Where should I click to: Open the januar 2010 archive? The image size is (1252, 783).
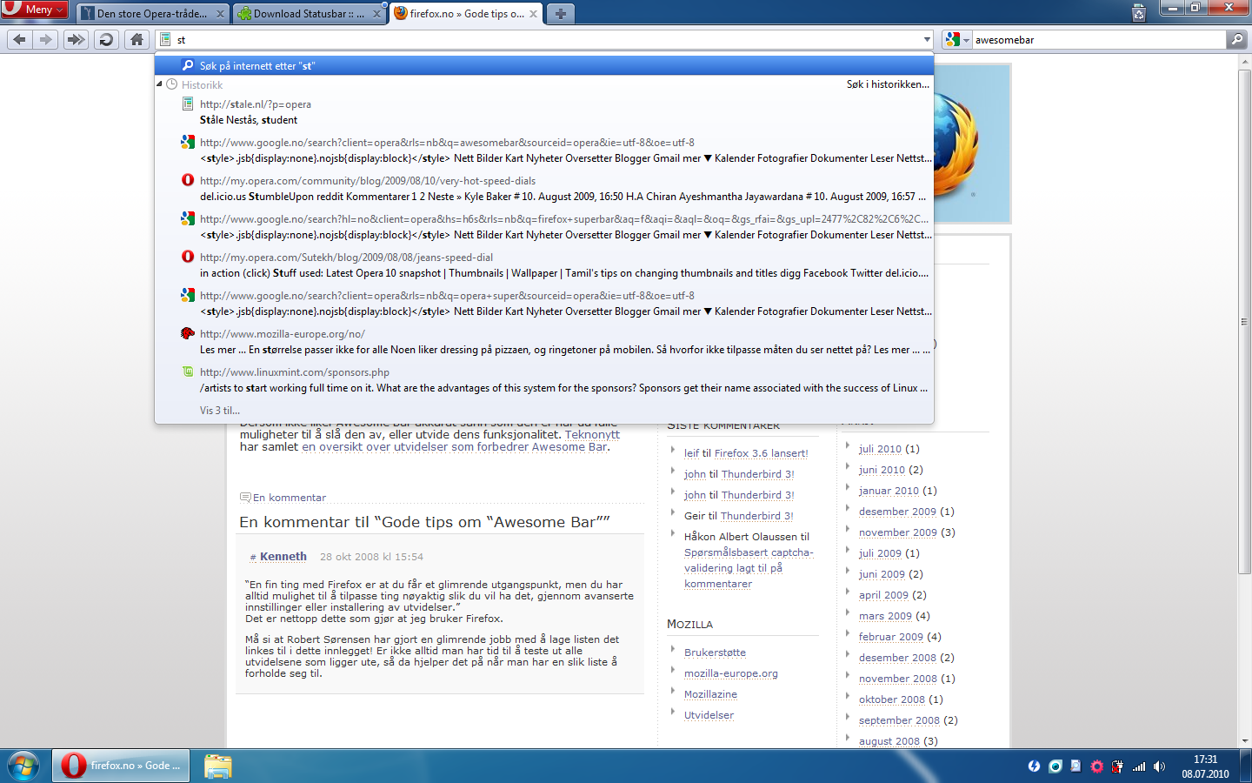pos(889,491)
